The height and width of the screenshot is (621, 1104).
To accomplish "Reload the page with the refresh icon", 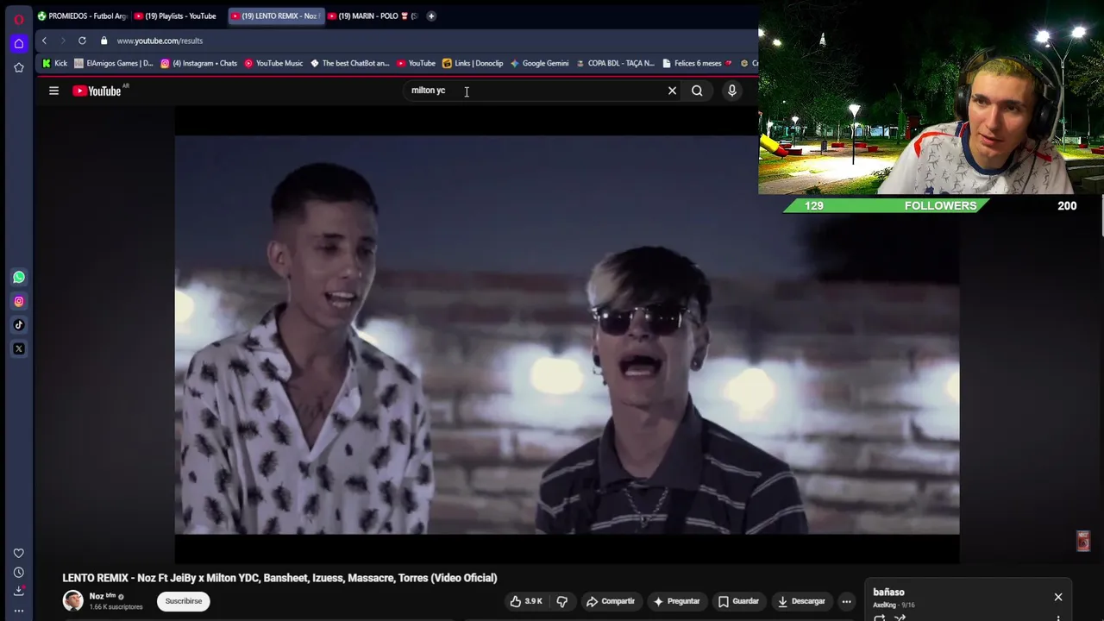I will click(82, 41).
